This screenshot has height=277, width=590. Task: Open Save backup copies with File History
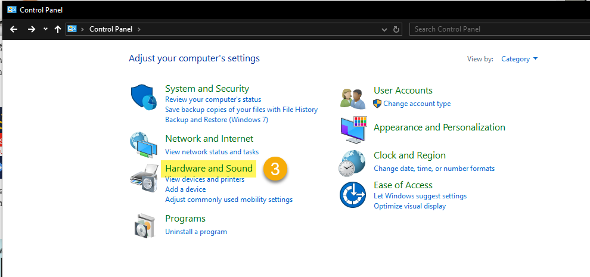pyautogui.click(x=241, y=110)
